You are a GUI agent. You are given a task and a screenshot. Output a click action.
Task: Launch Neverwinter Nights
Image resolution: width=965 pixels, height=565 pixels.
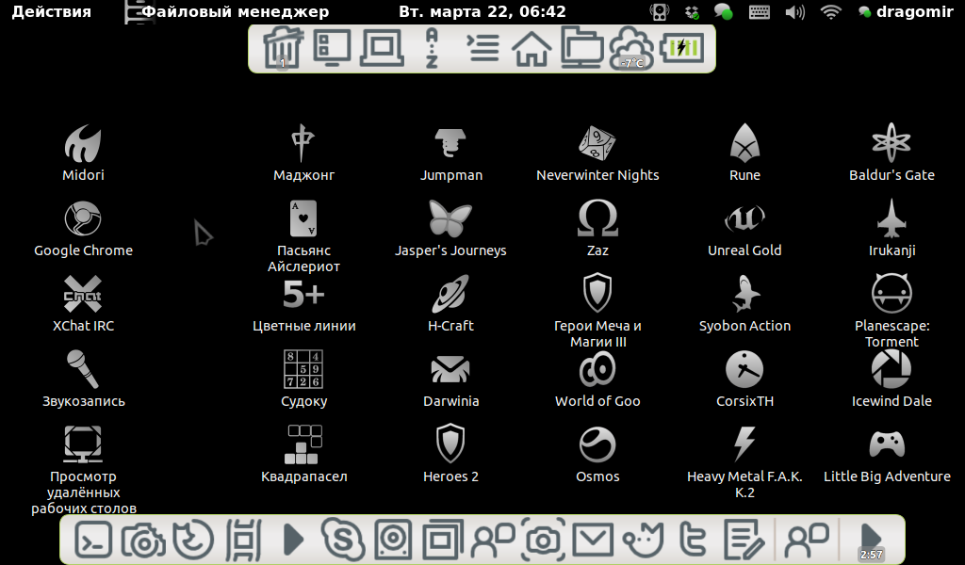597,144
